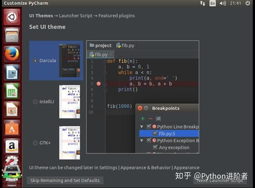Toggle Python Exception Breakpoint checkbox

149,140
